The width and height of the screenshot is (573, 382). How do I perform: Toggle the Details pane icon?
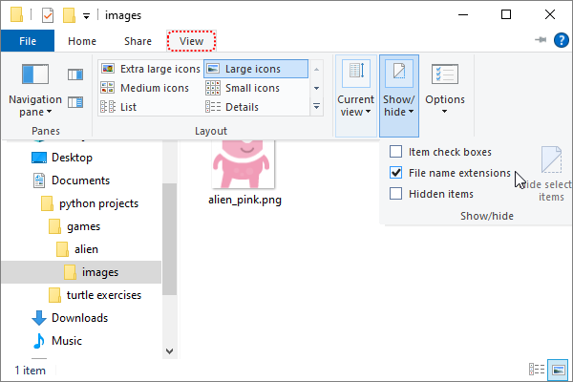click(75, 102)
